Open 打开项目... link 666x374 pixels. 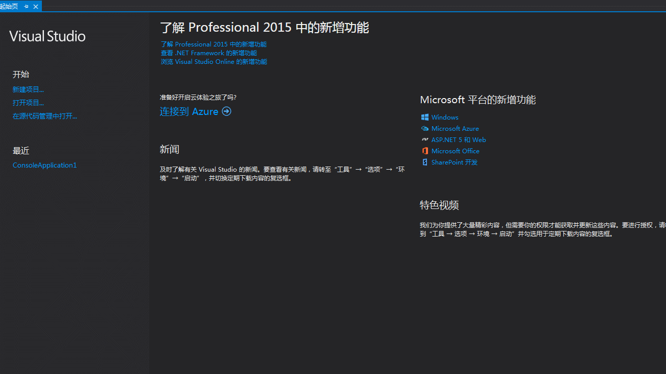pyautogui.click(x=28, y=103)
